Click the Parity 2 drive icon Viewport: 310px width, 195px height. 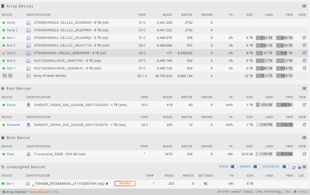29,30
